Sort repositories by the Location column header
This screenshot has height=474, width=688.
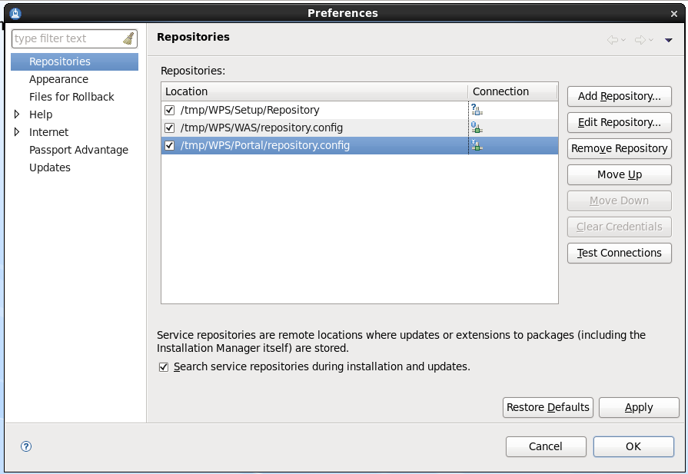[x=314, y=91]
